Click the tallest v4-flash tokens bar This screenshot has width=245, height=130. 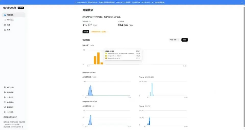(x=149, y=121)
